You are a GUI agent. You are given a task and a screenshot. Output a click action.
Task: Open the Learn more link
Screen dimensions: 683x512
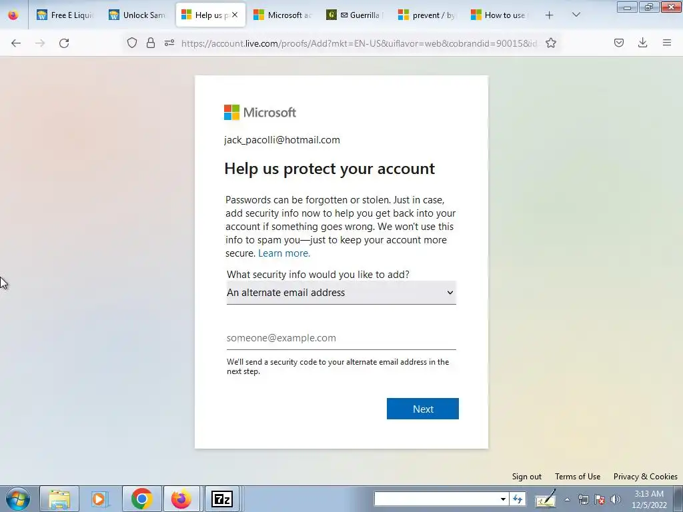[x=284, y=253]
